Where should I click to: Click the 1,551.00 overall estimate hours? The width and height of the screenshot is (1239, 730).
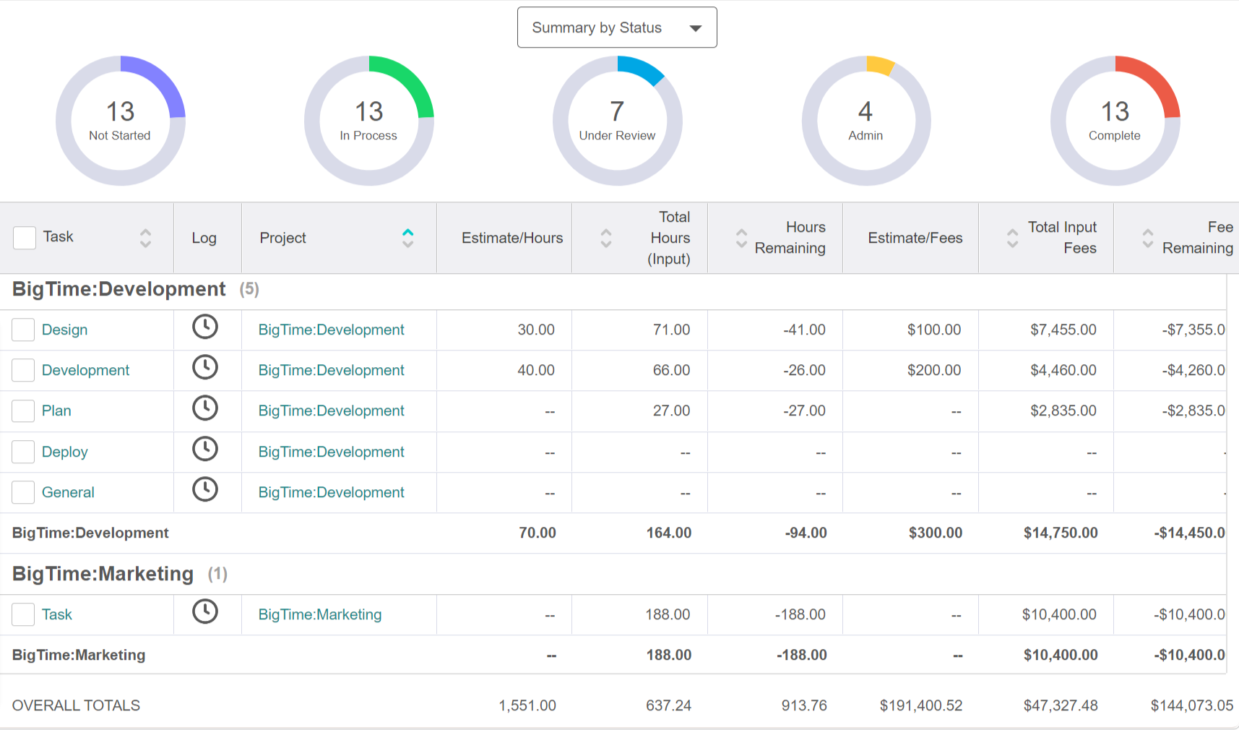(527, 705)
